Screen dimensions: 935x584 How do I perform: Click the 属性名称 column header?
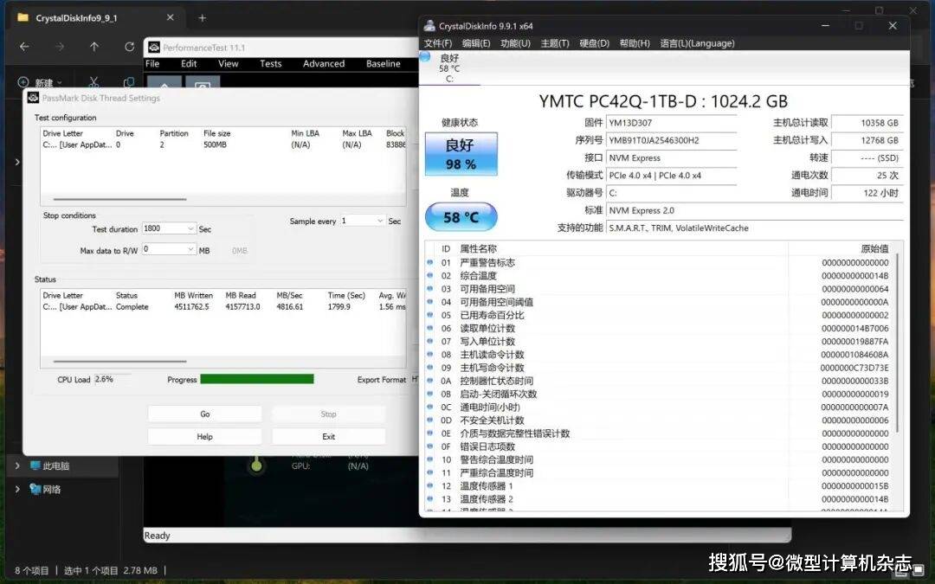[x=478, y=248]
